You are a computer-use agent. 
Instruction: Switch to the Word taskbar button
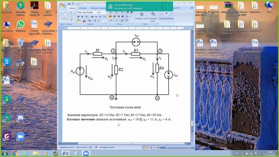(66, 154)
